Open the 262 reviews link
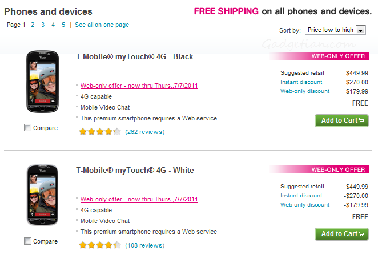The width and height of the screenshot is (378, 263). [144, 132]
